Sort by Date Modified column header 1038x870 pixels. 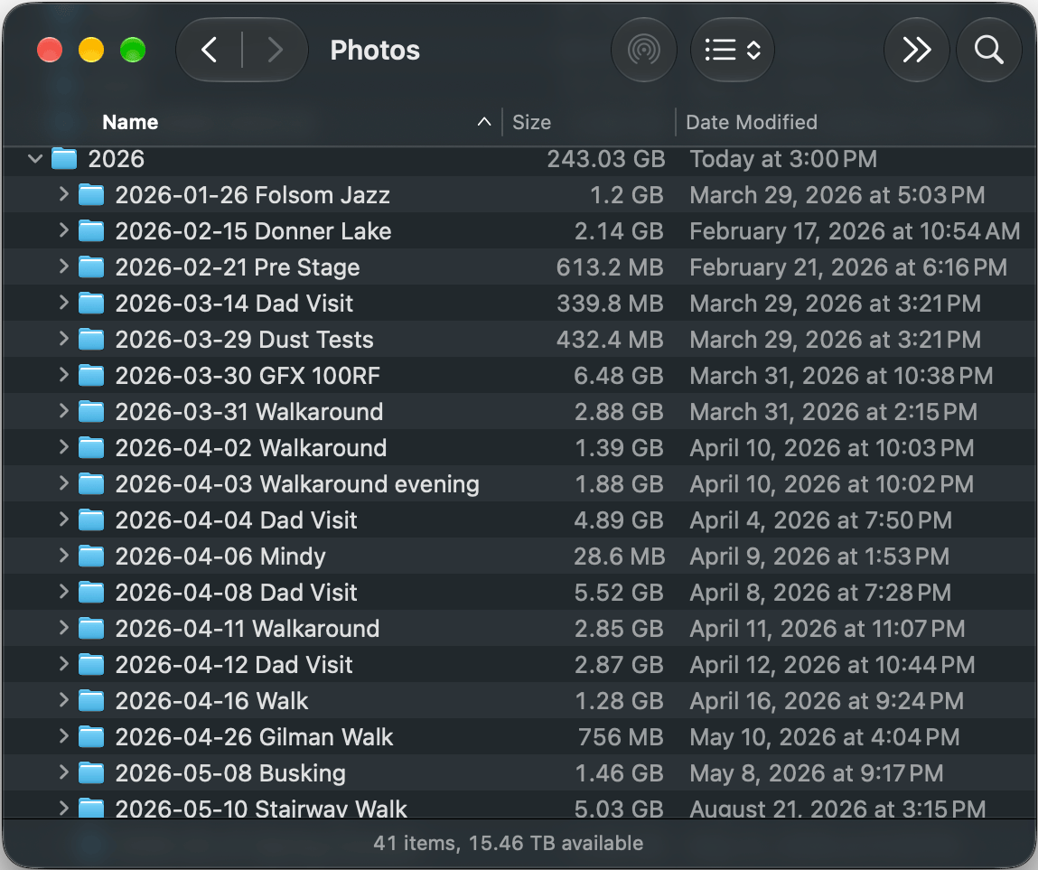click(x=752, y=123)
